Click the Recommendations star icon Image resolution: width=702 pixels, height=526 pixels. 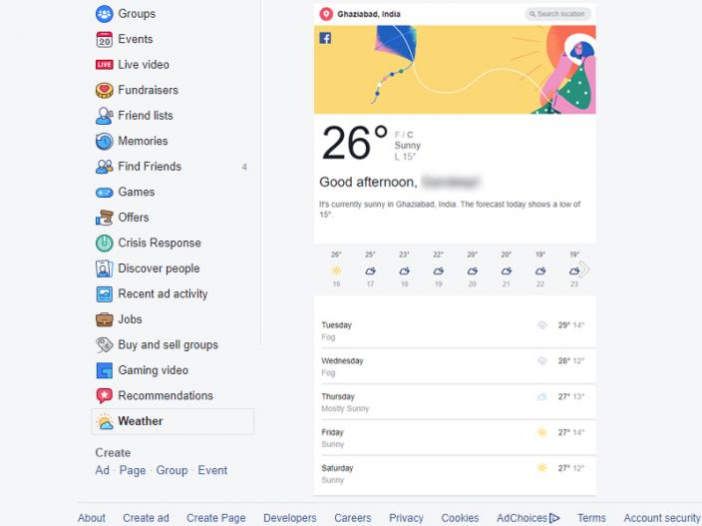[x=104, y=395]
